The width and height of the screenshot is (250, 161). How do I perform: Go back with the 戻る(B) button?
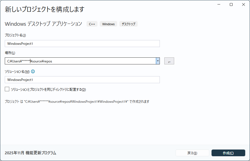tap(192, 153)
